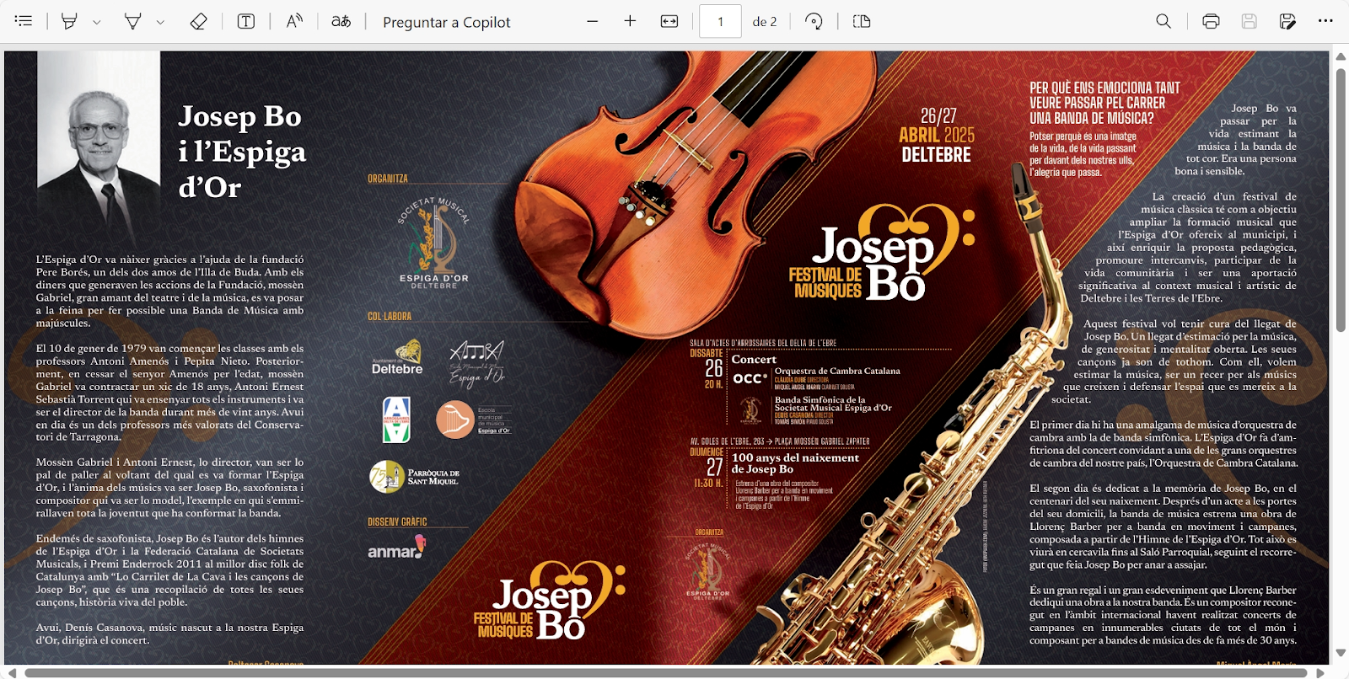Click 'Orquestra de Cambra Catalana' text
The height and width of the screenshot is (679, 1349).
pos(837,371)
